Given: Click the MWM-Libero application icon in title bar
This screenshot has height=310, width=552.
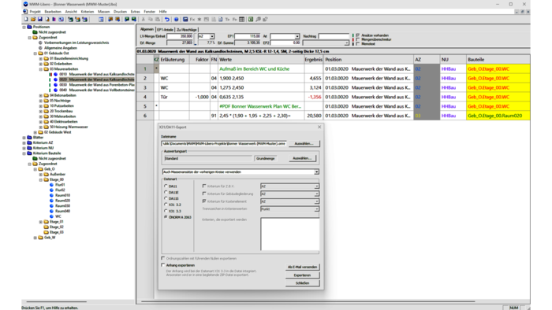Looking at the screenshot, I should 25,4.
